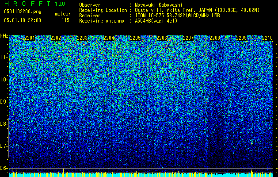Click the 2202 time marker
This screenshot has width=278, height=177.
[56, 38]
